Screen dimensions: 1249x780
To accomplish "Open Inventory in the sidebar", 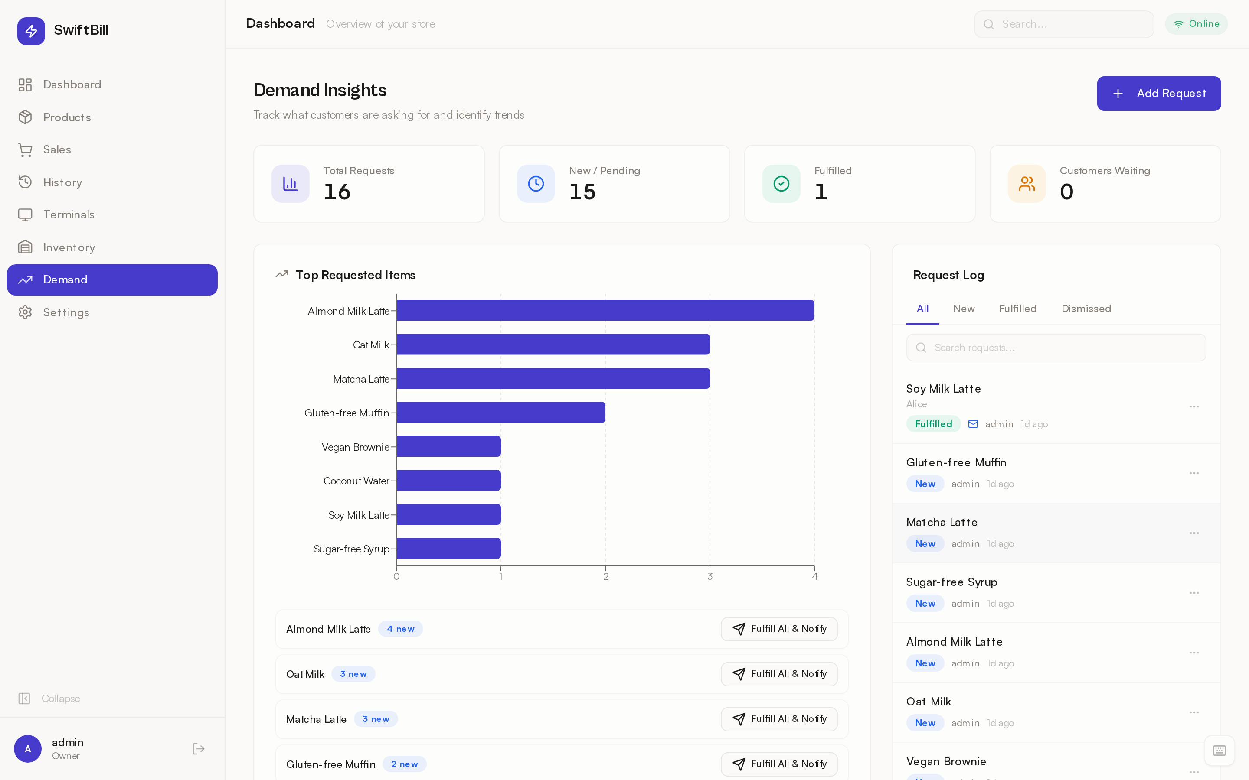I will coord(112,247).
